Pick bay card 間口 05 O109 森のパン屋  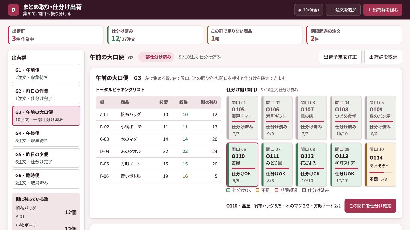[380, 118]
